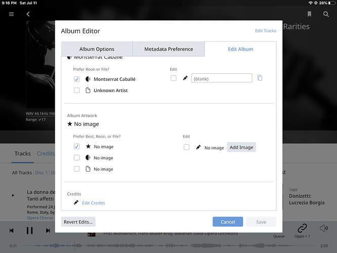Viewport: 337px width, 253px height.
Task: Skip to next track
Action: [x=48, y=231]
